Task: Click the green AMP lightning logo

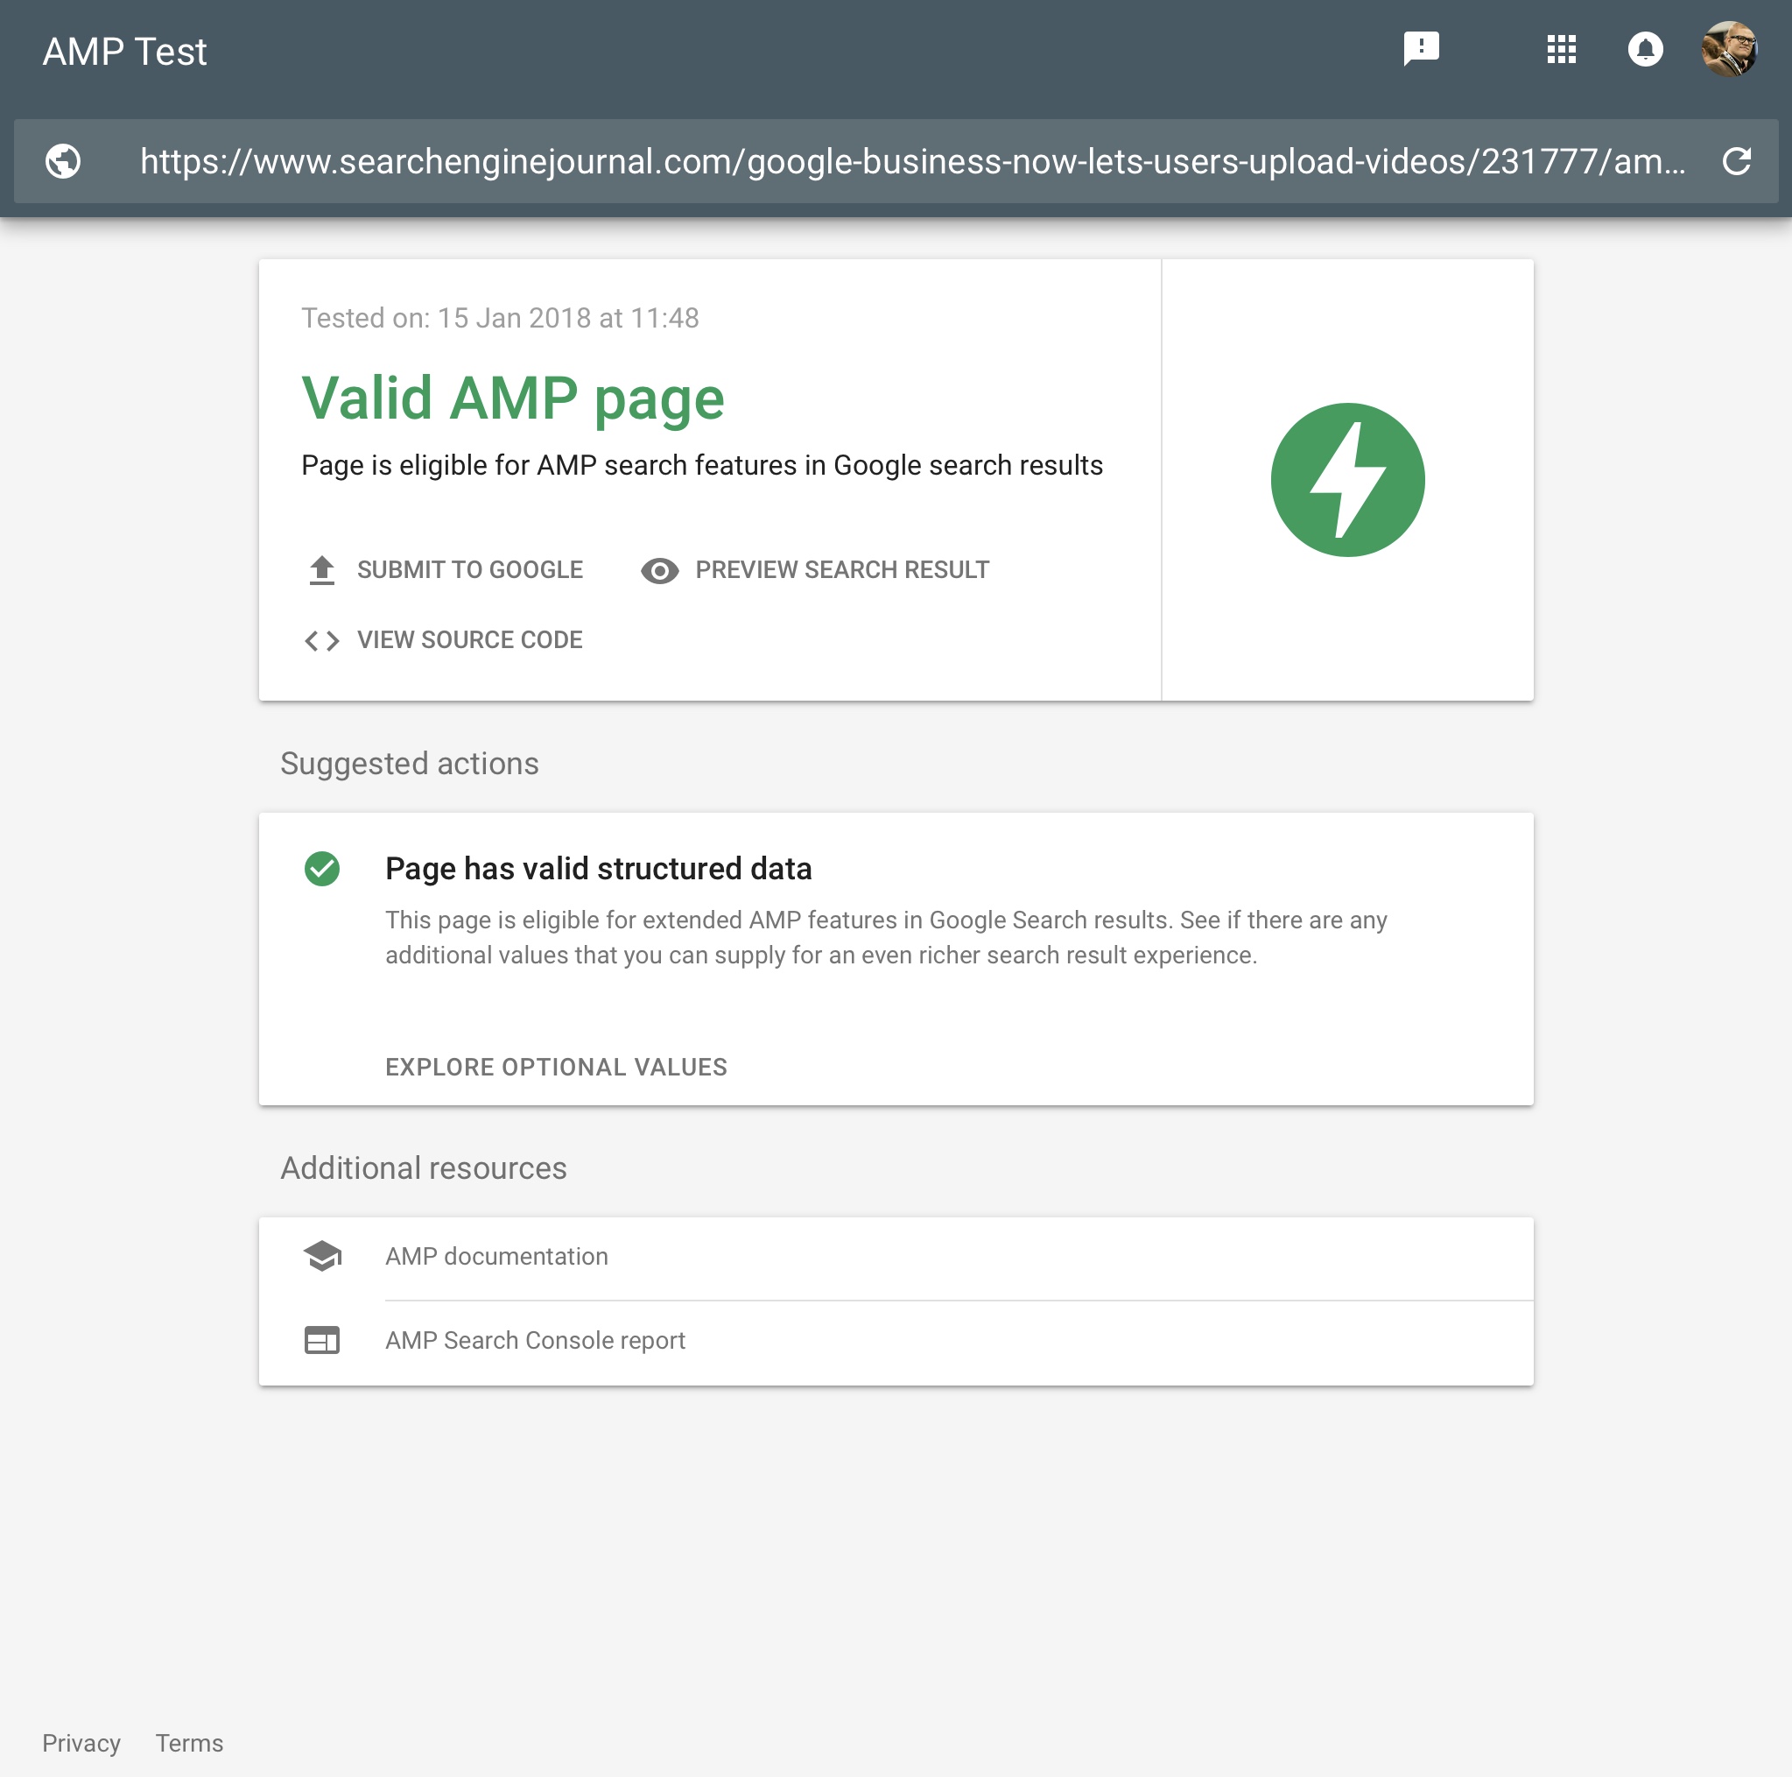Action: [x=1346, y=480]
